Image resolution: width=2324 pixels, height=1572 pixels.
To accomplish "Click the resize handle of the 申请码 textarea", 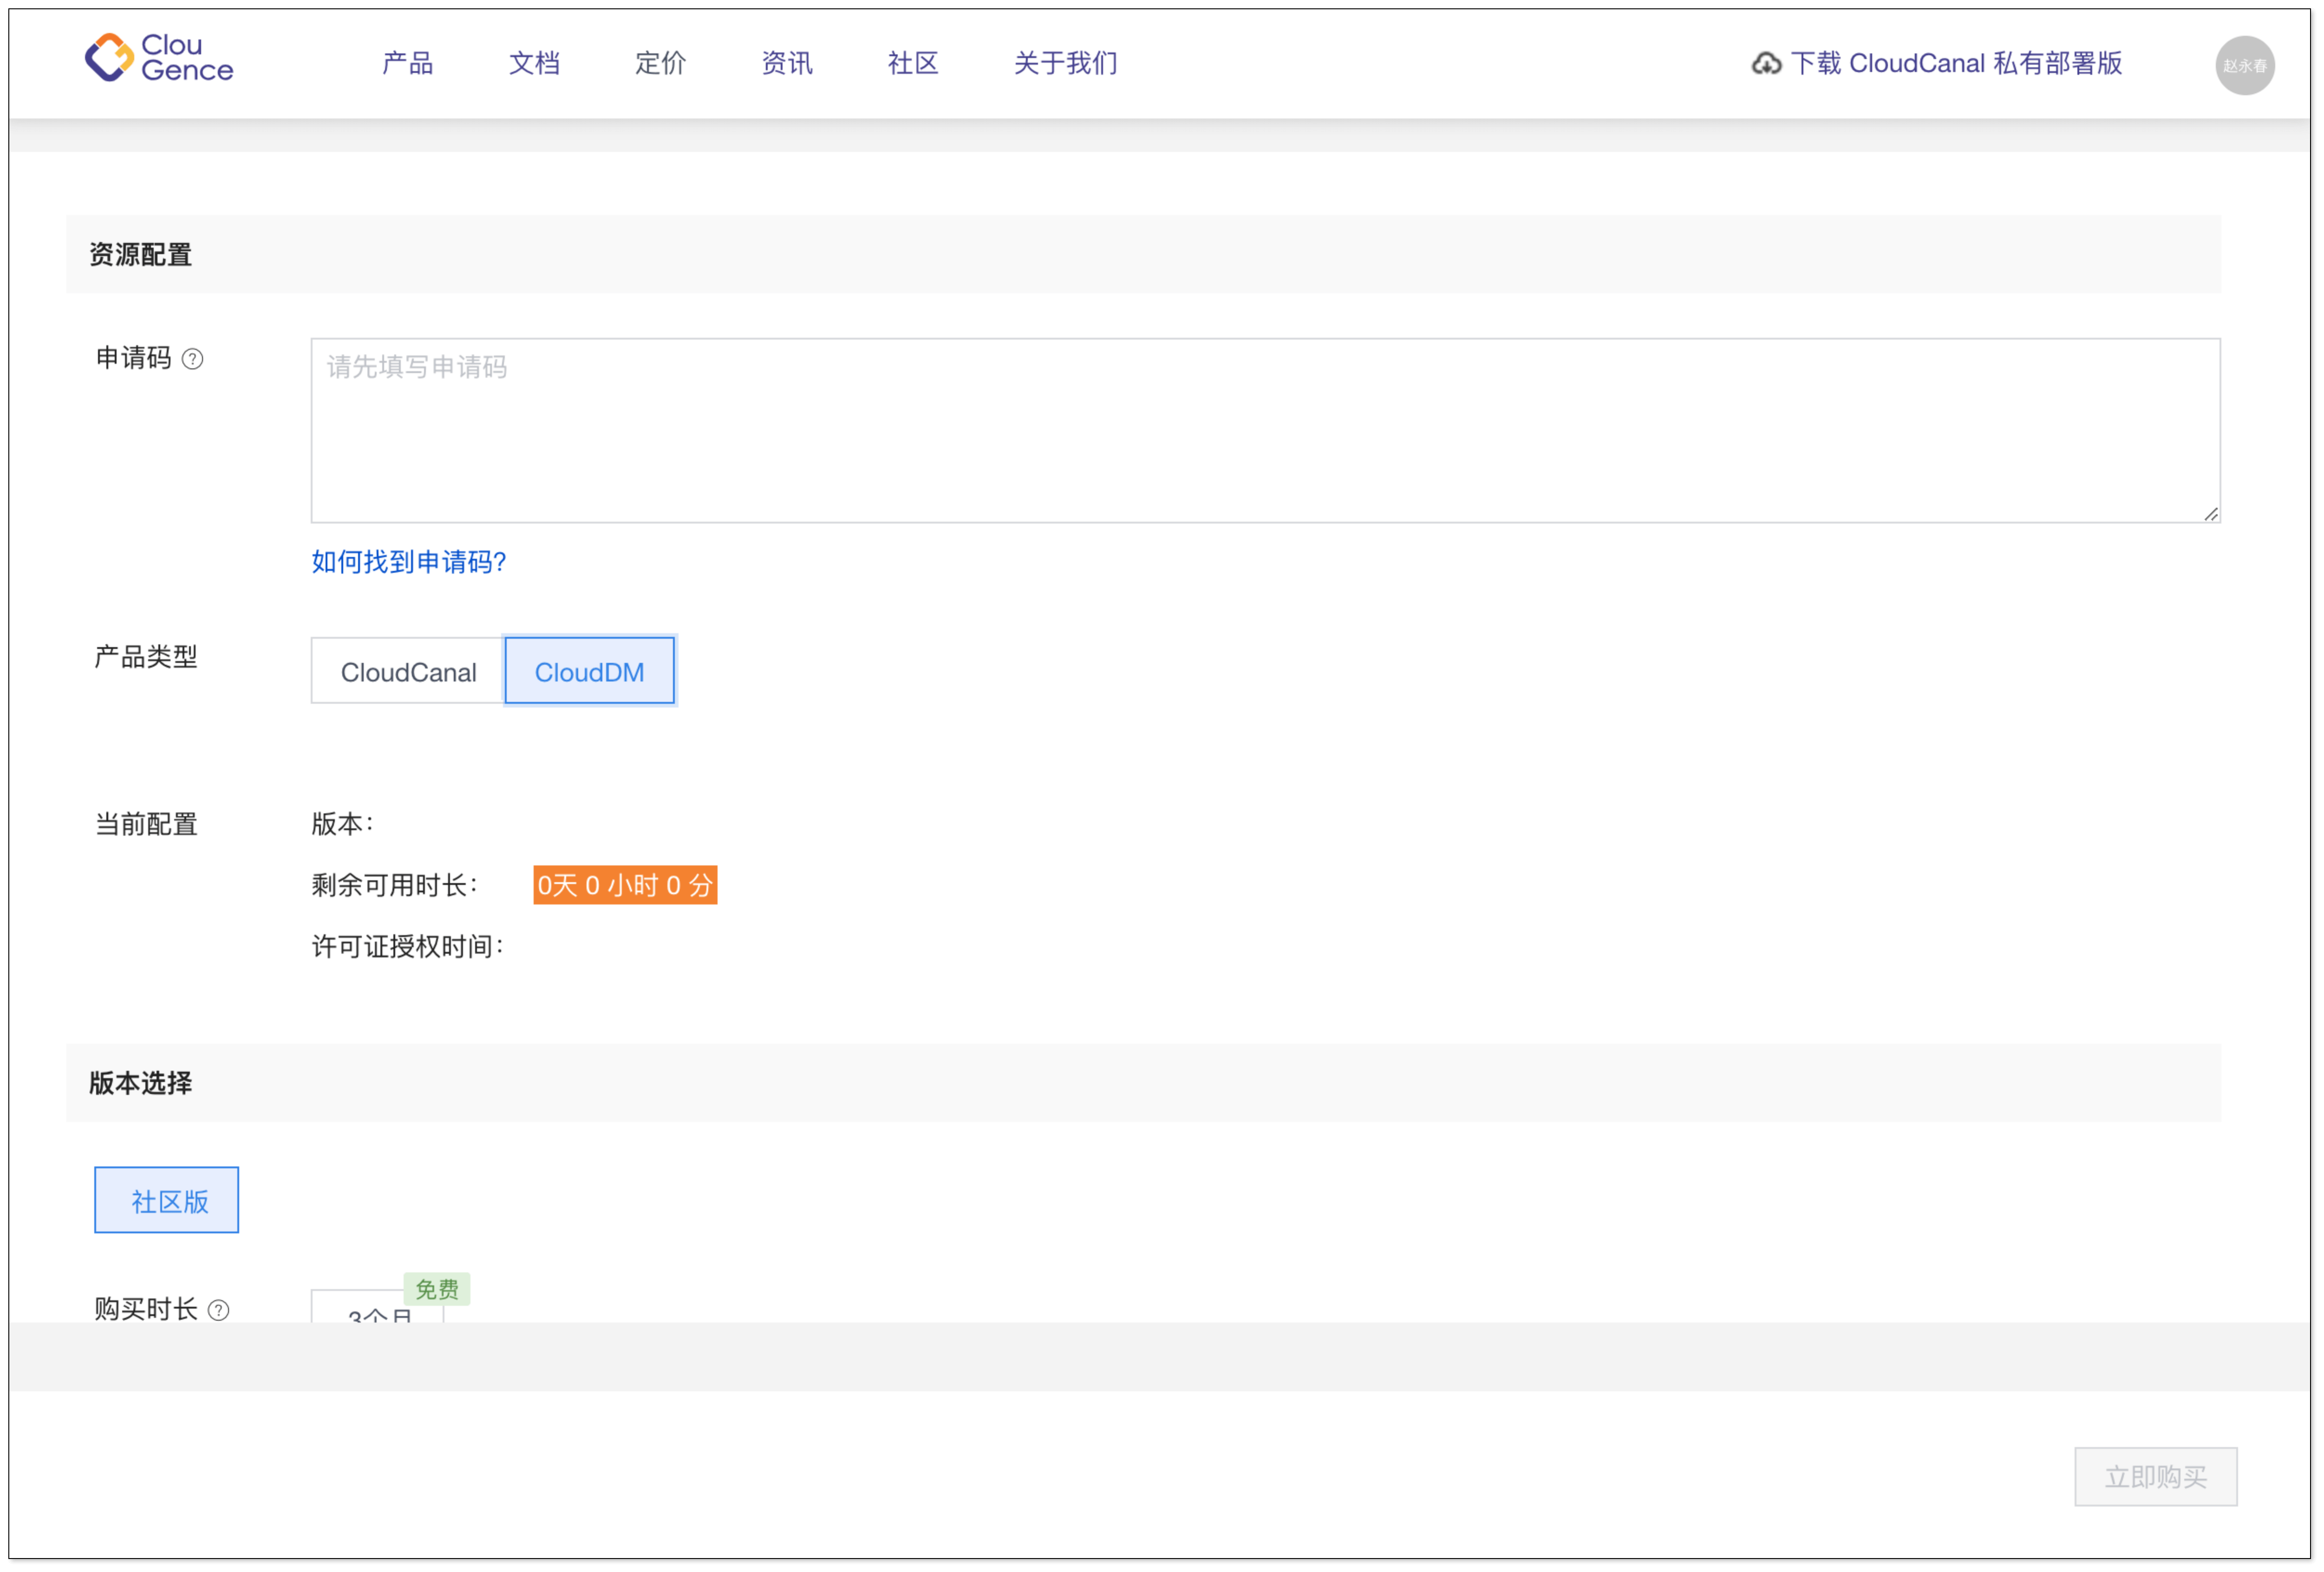I will pos(2210,514).
